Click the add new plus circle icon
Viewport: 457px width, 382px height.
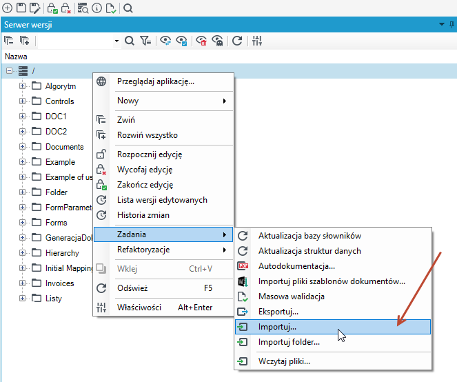8,8
